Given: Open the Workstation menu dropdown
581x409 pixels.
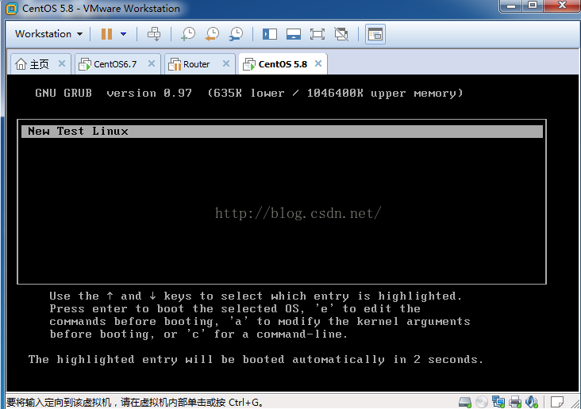Looking at the screenshot, I should 48,34.
